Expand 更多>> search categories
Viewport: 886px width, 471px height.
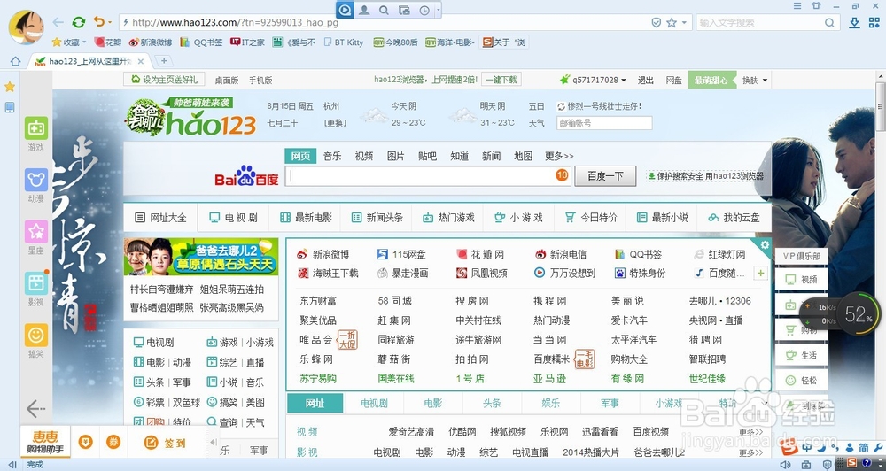559,156
